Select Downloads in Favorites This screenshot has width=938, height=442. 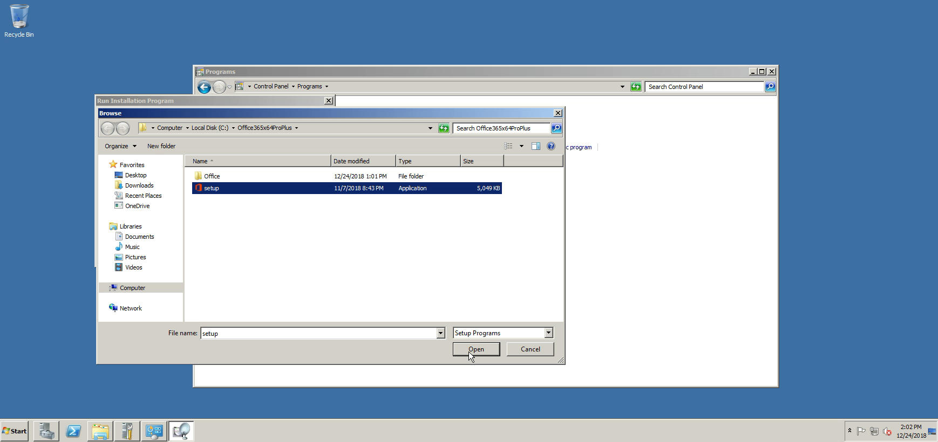[139, 185]
